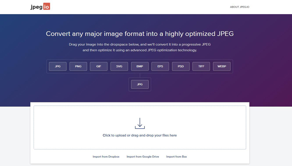Select the PNG input format button

click(78, 67)
